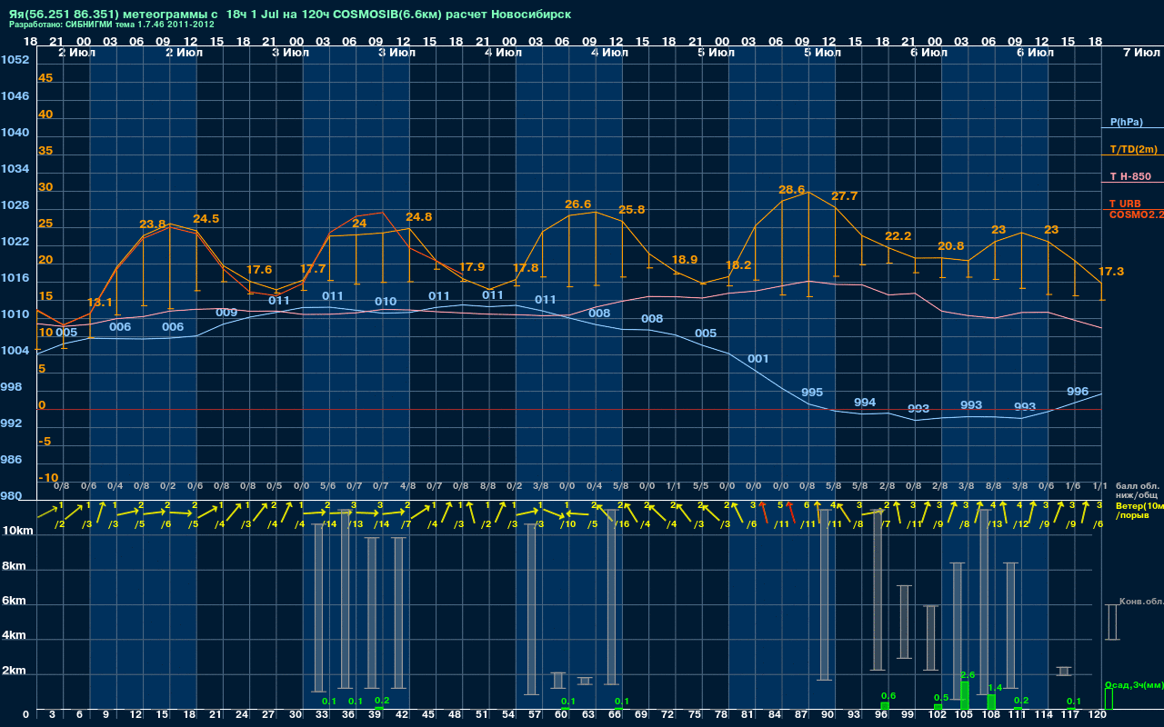1164x727 pixels.
Task: Click forecast hour 120 on bottom axis
Action: tap(1096, 716)
